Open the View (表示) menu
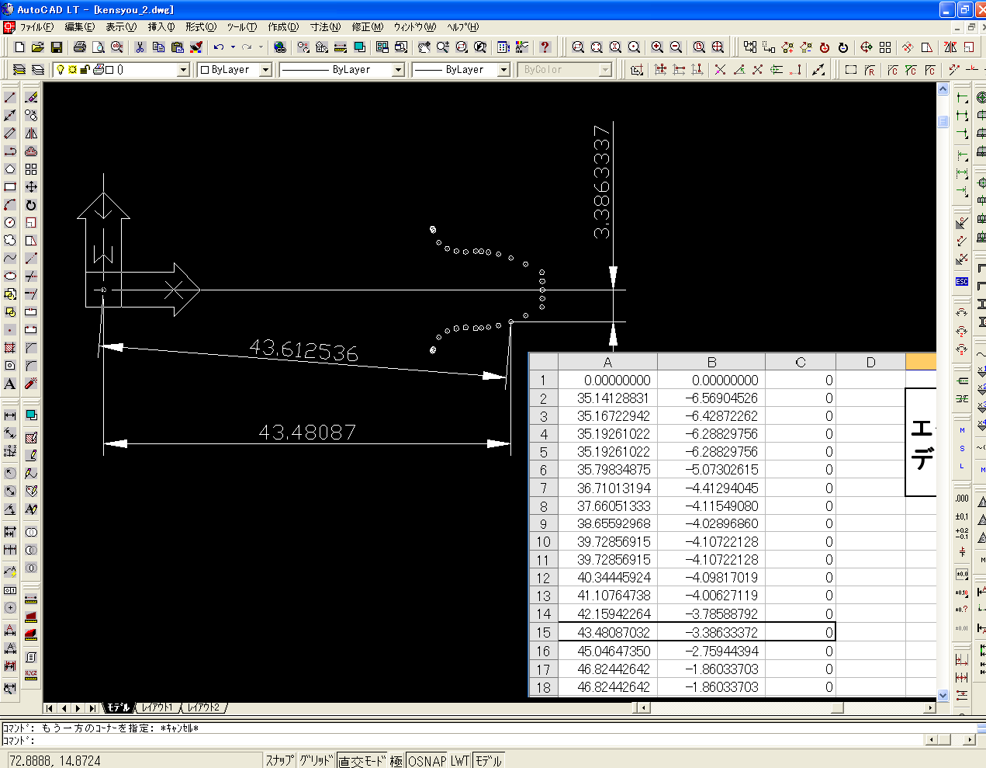 click(x=121, y=27)
